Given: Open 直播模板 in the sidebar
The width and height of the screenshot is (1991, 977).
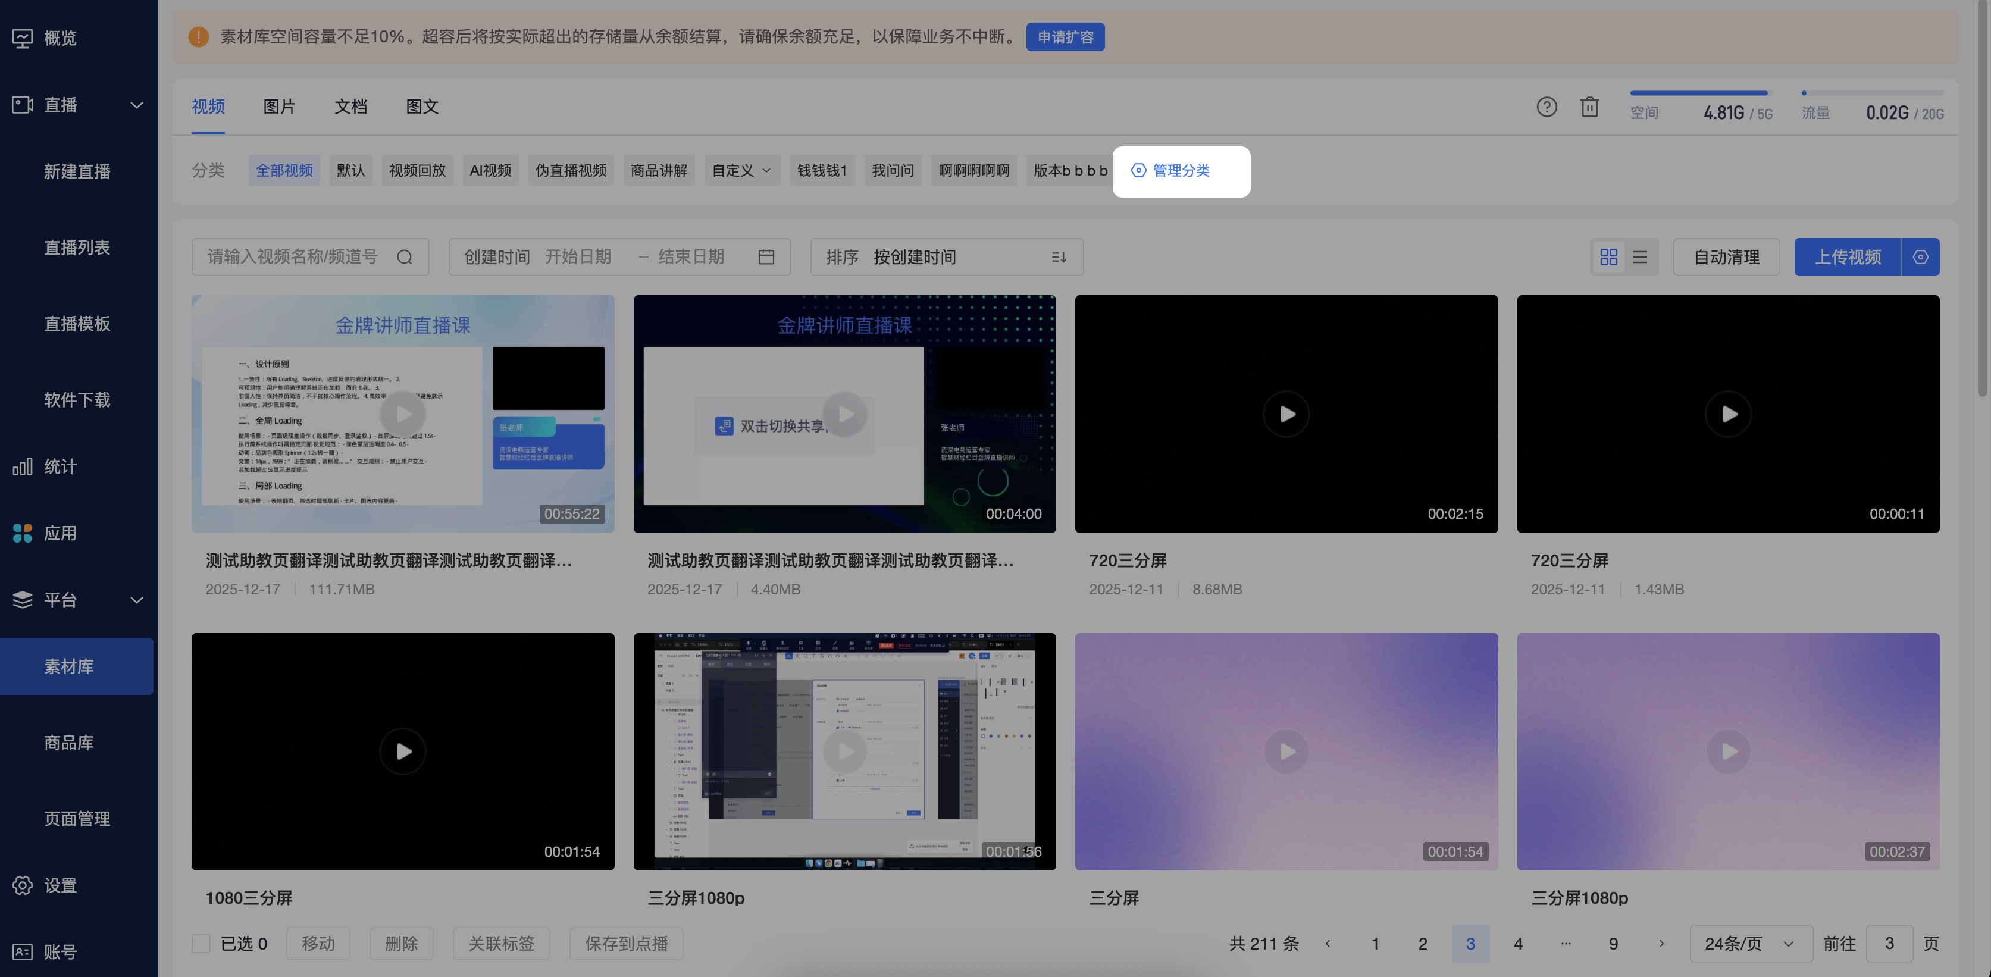Looking at the screenshot, I should click(77, 323).
